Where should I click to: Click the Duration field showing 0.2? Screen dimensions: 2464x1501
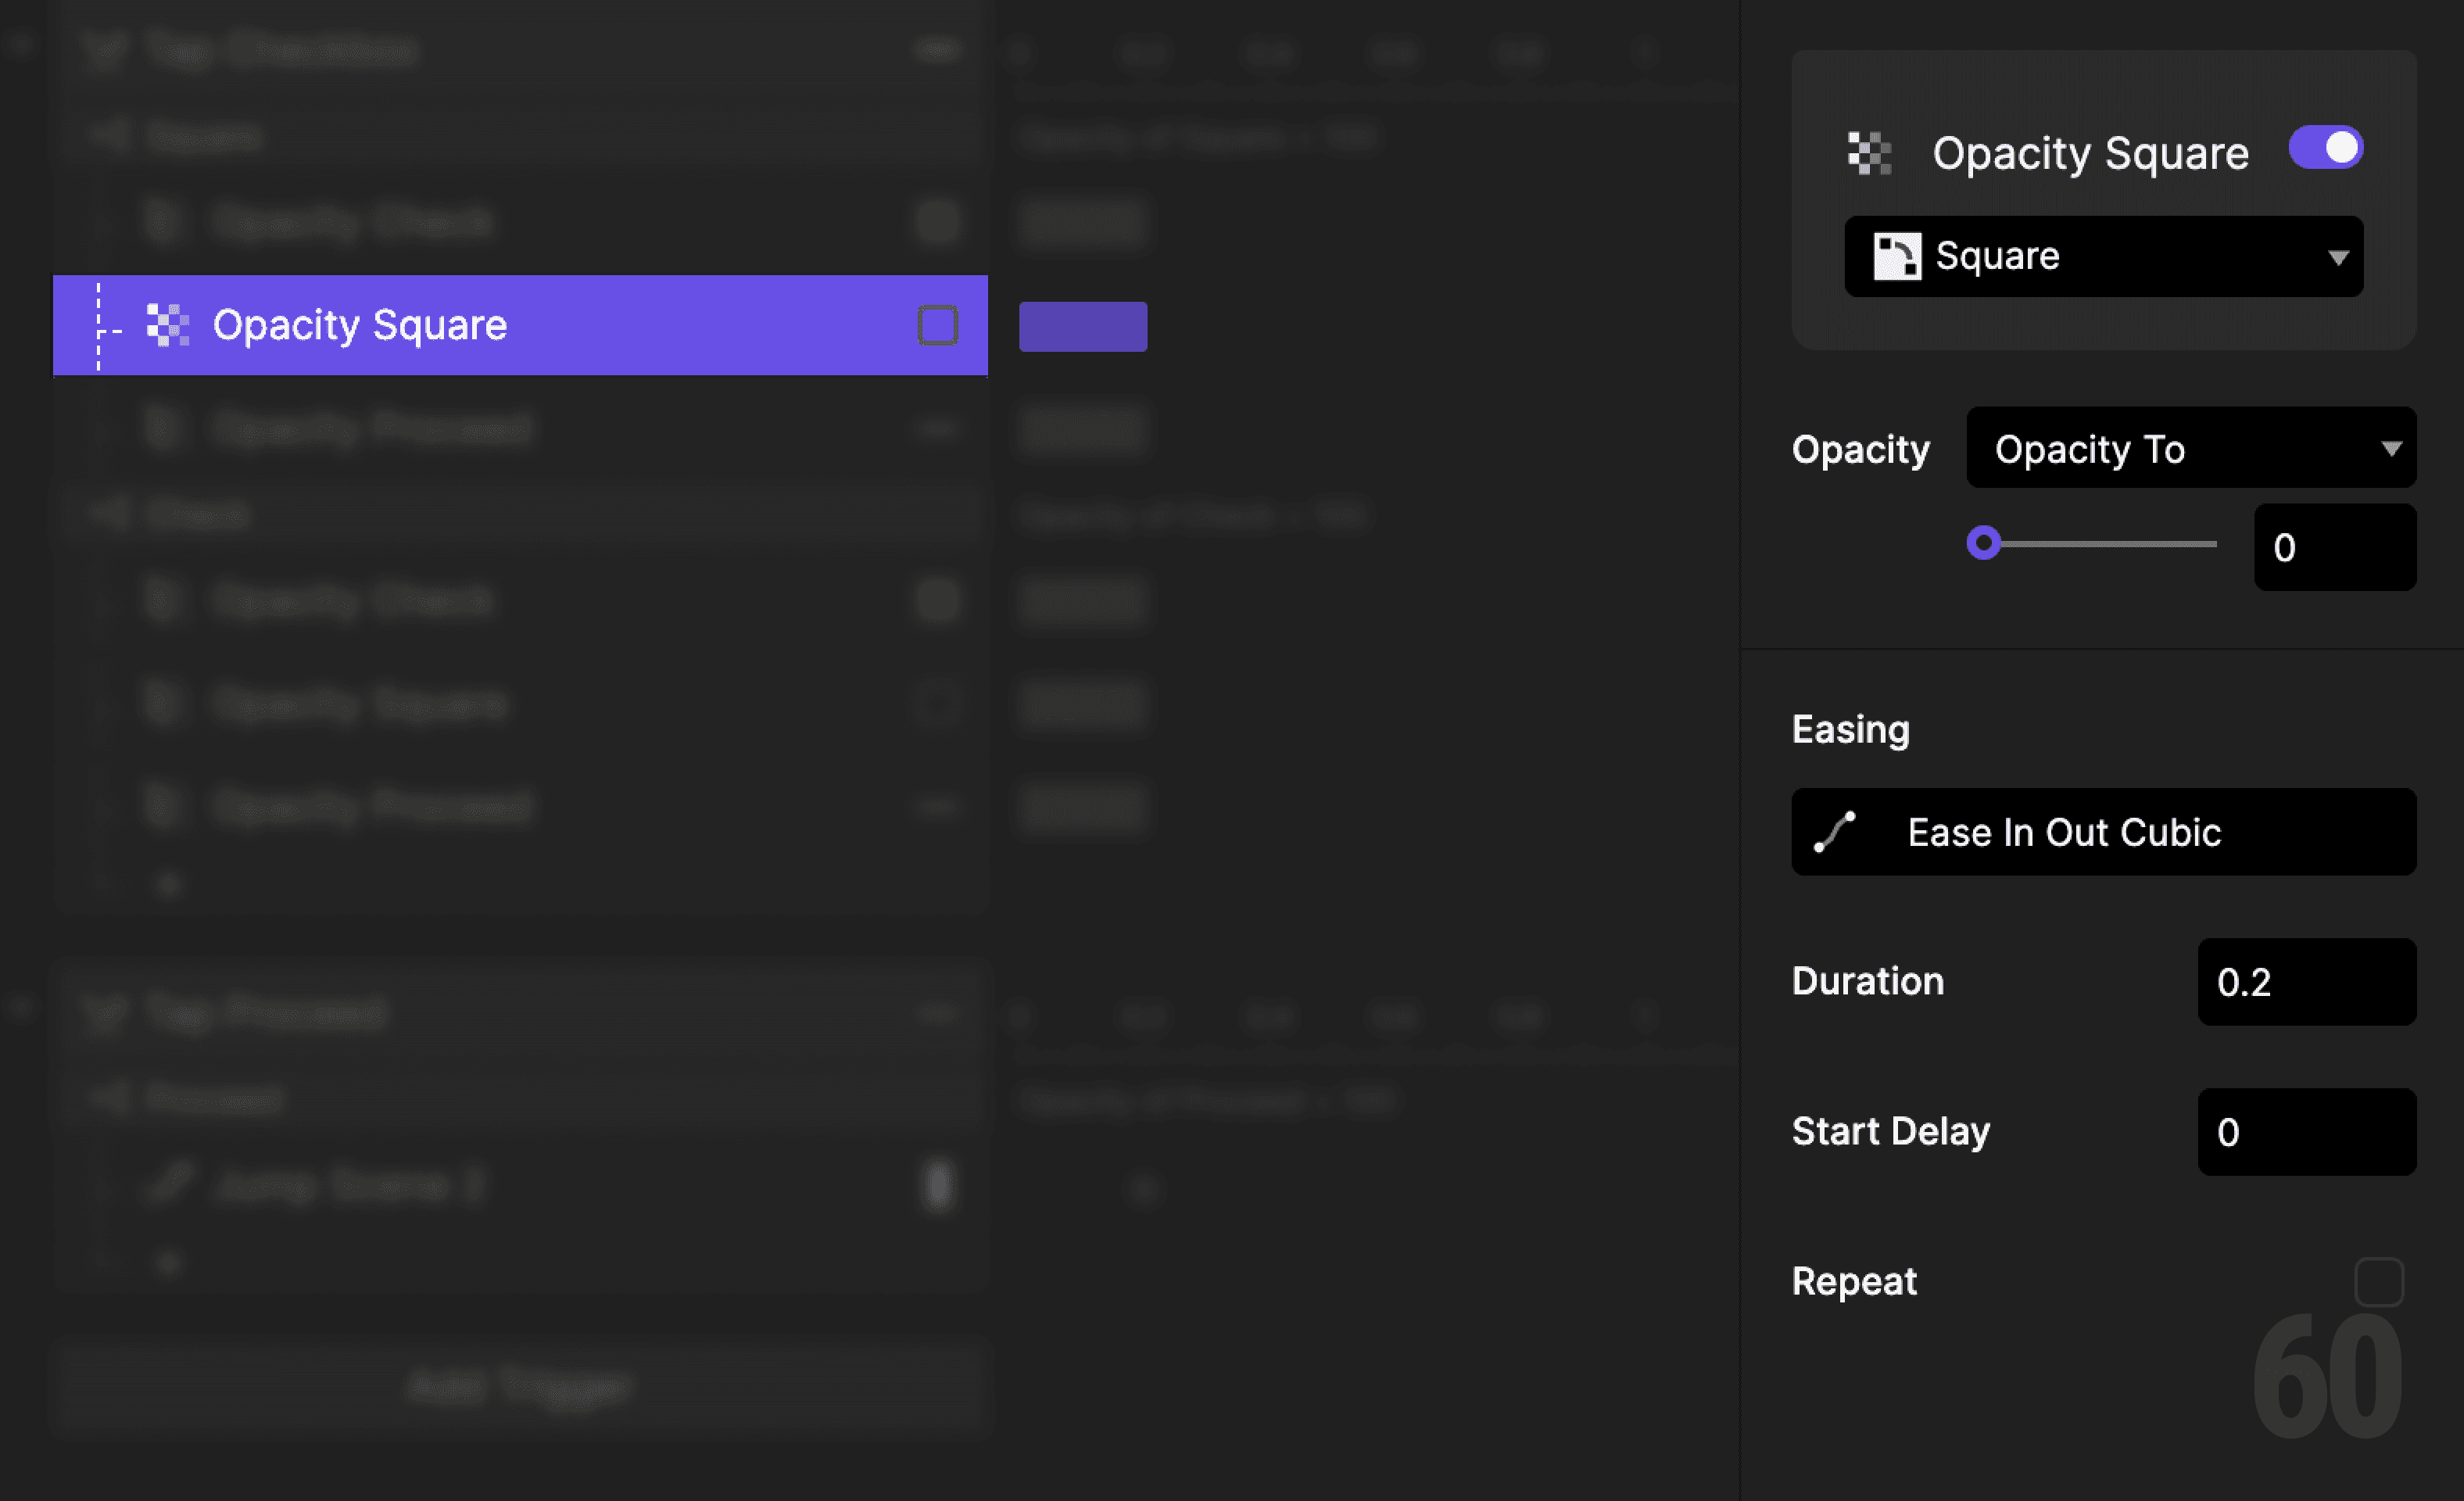[2307, 982]
